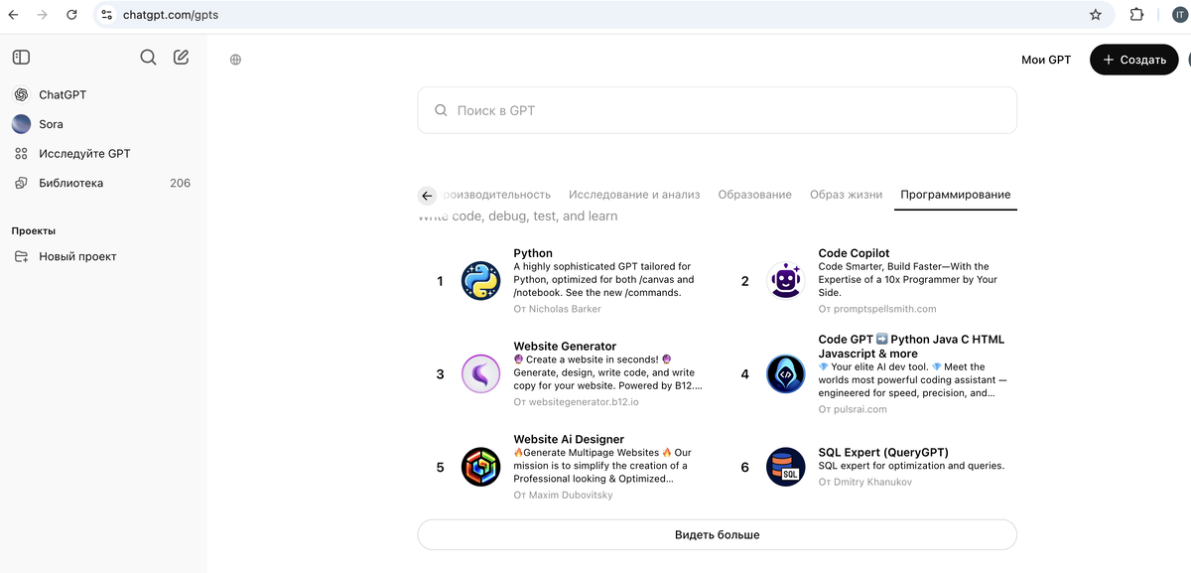
Task: Focus the Поиск в GPT search field
Action: (717, 110)
